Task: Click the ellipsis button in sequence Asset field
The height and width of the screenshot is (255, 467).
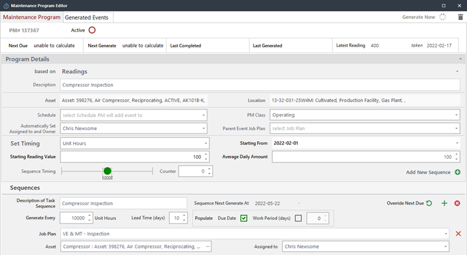Action: 208,247
